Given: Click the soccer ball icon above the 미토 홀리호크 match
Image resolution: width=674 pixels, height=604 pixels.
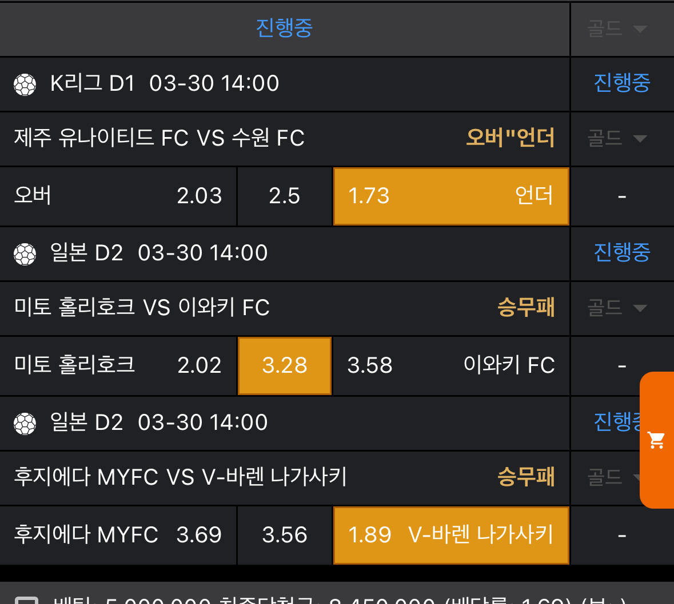Looking at the screenshot, I should tap(25, 254).
